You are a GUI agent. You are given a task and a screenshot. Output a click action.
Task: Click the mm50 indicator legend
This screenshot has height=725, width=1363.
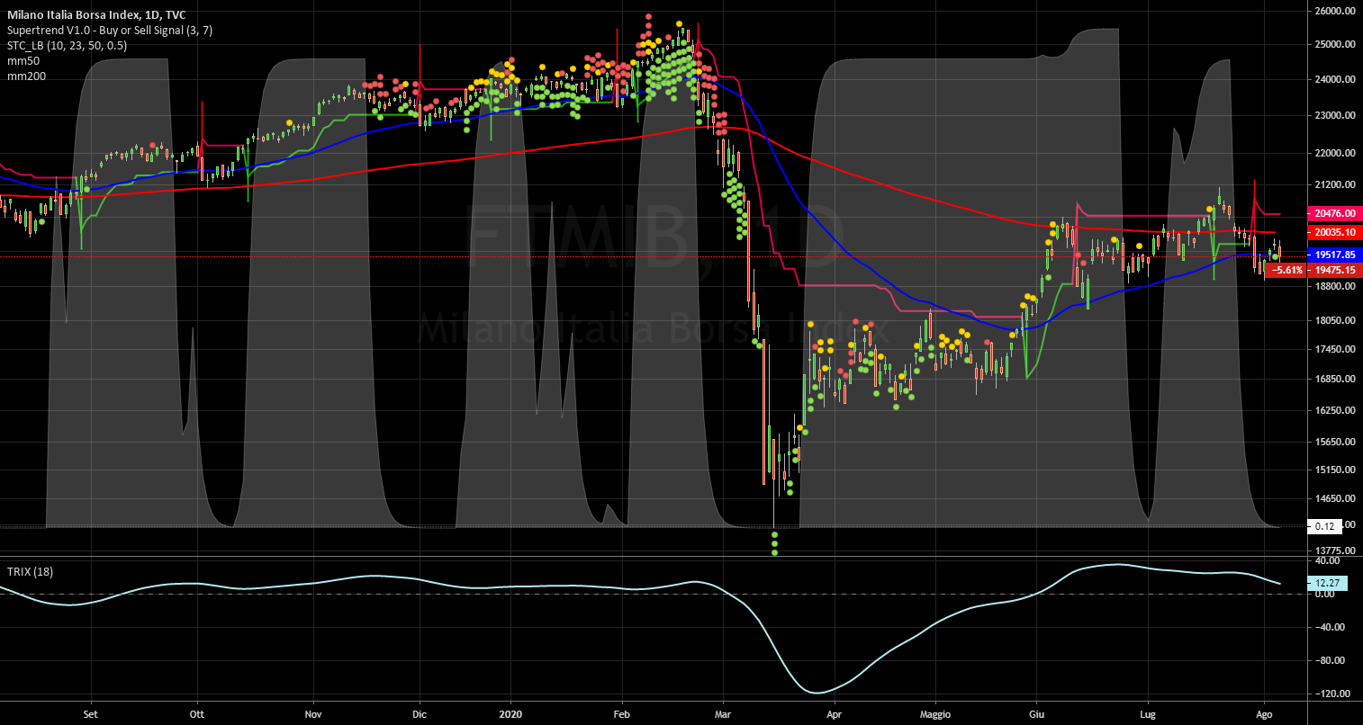[23, 60]
